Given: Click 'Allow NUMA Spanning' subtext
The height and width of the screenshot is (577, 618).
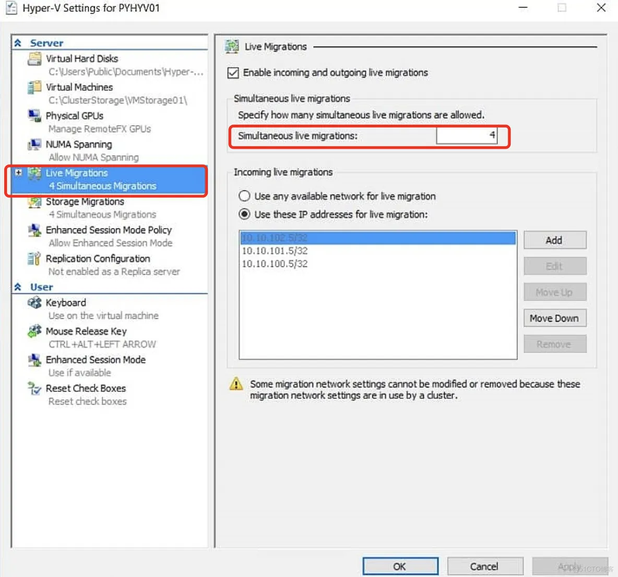Looking at the screenshot, I should [94, 157].
